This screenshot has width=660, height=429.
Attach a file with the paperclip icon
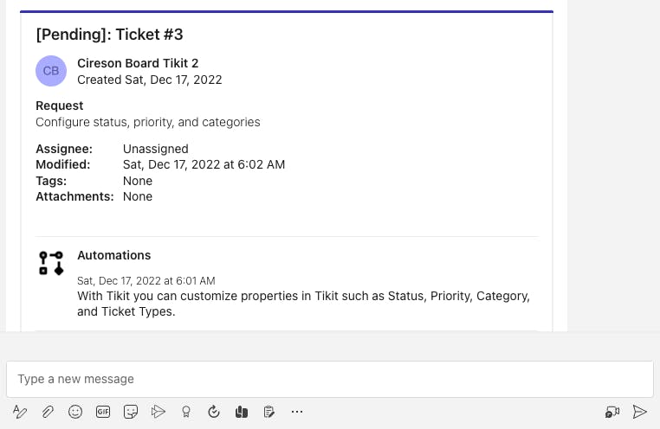pos(48,412)
